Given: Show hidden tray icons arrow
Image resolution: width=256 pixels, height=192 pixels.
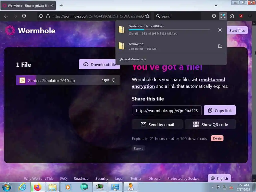Looking at the screenshot, I should (212, 187).
